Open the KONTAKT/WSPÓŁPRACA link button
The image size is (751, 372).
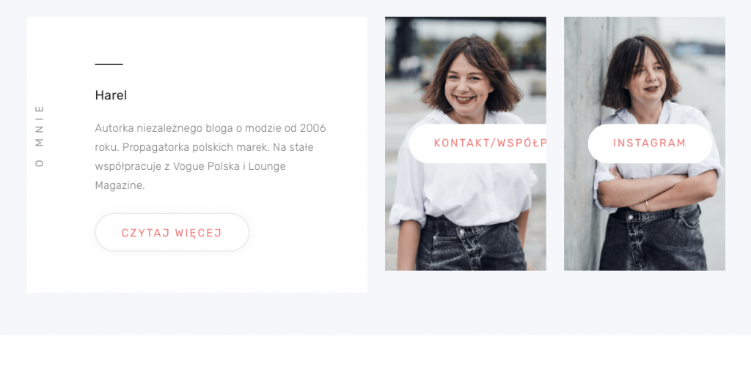tap(477, 144)
